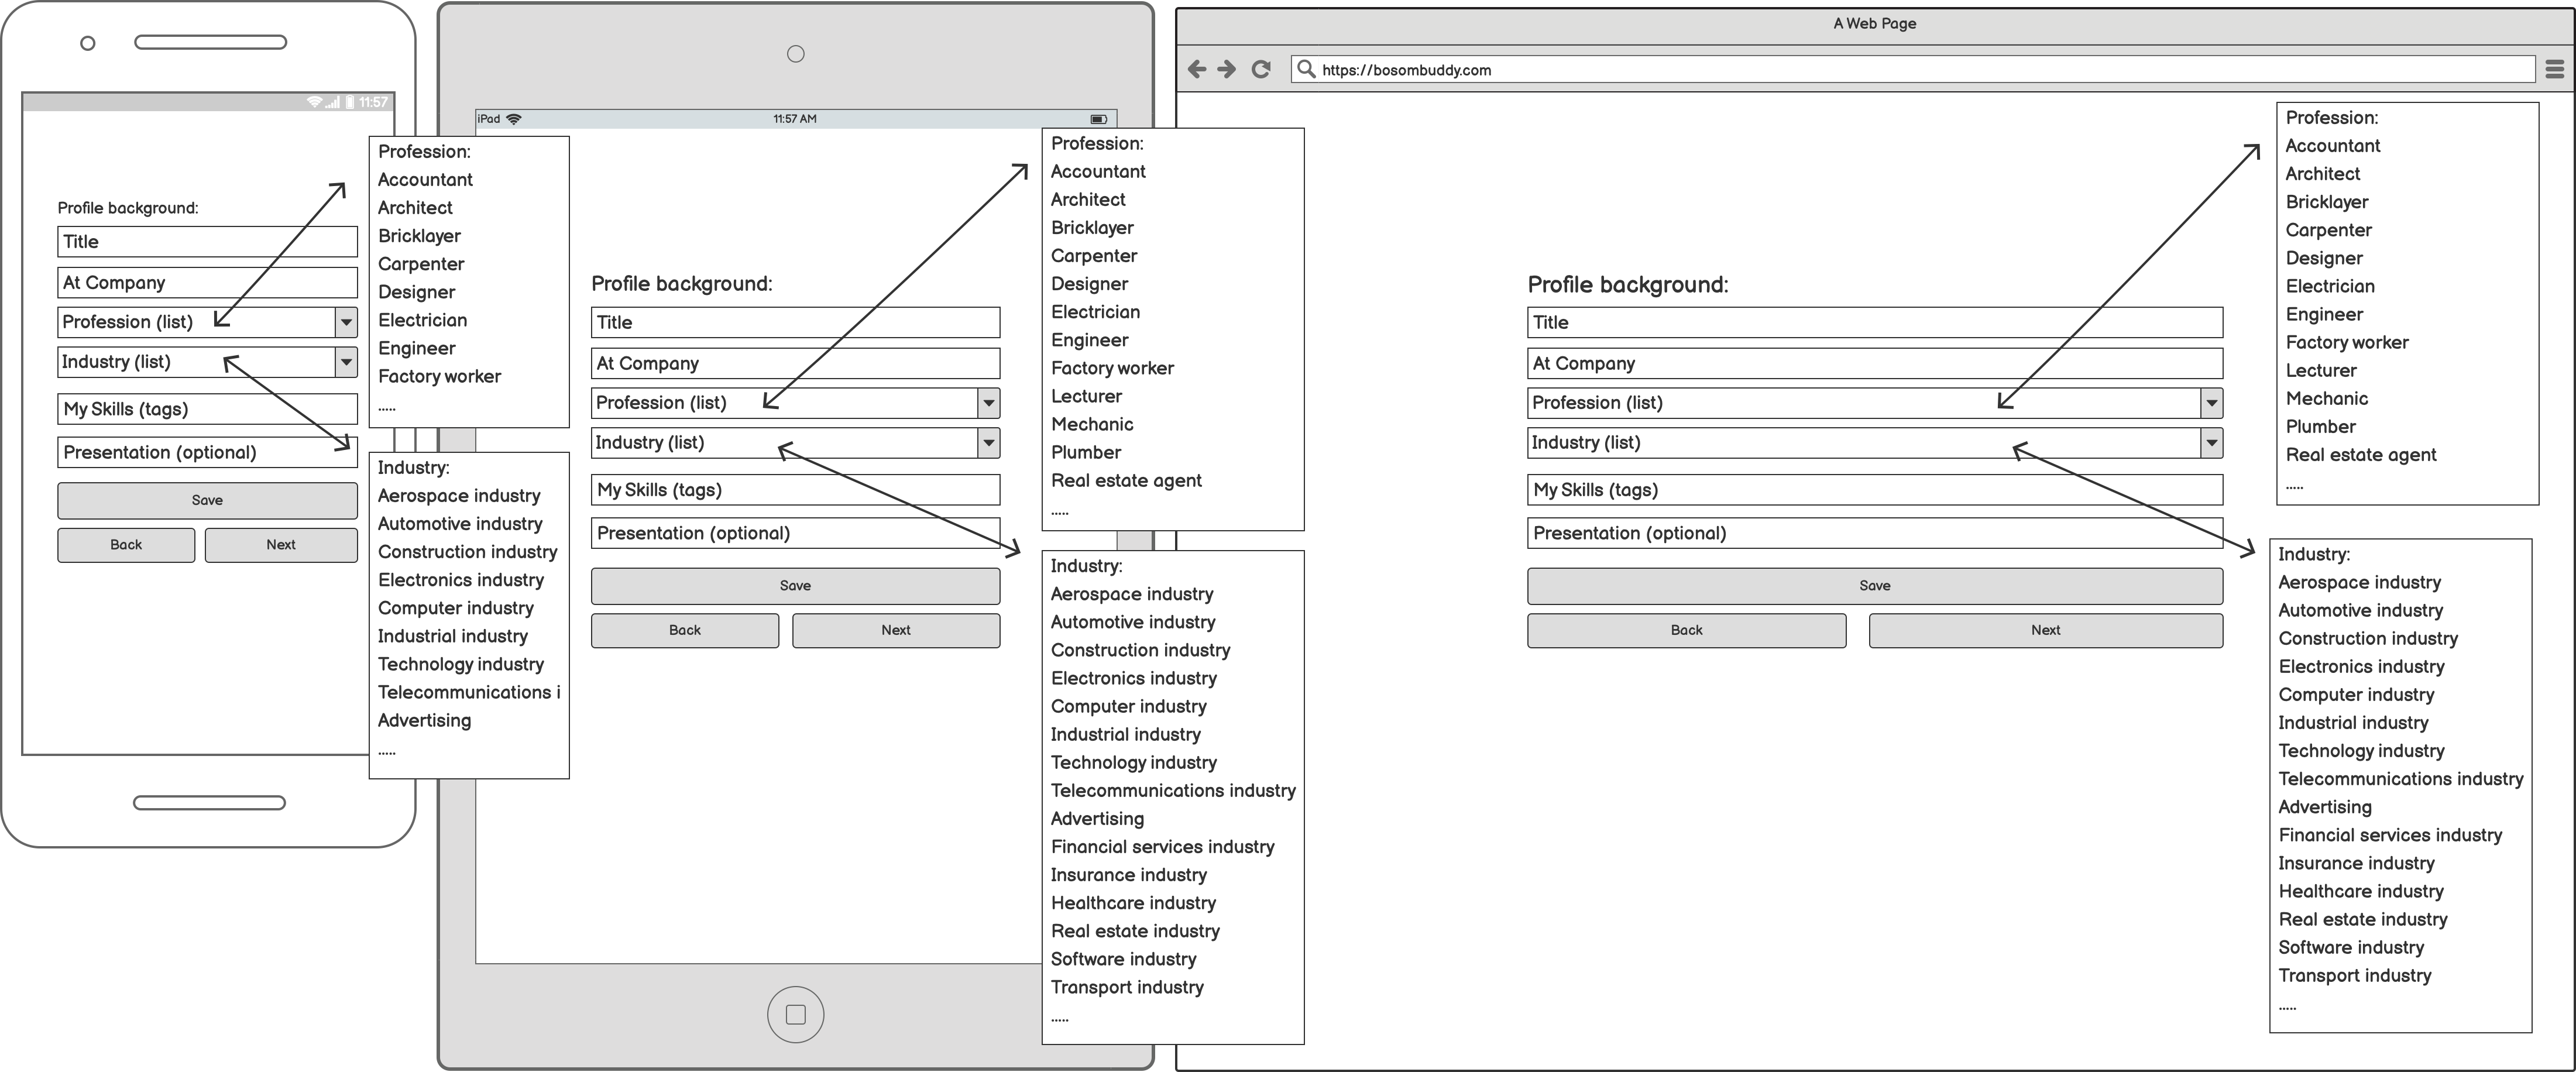Click the Save button on the phone screen
Image resolution: width=2576 pixels, height=1072 pixels.
(207, 500)
